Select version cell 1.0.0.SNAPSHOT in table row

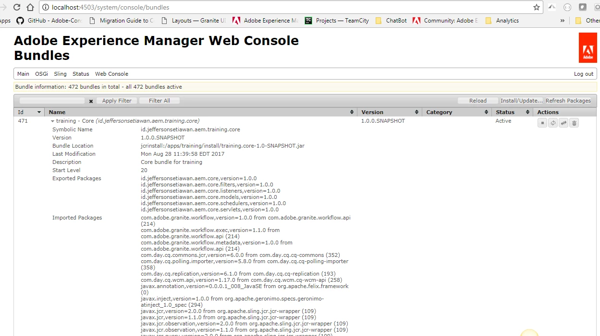(383, 121)
